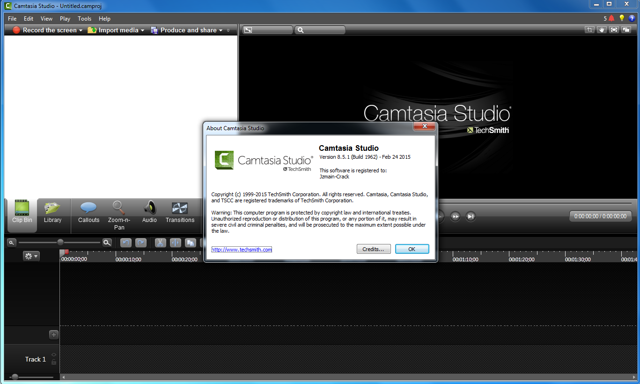Open the http://www.techsmith.com link
640x384 pixels.
coord(242,250)
